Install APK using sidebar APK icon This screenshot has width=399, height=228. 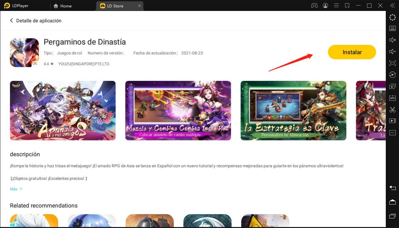pyautogui.click(x=393, y=98)
